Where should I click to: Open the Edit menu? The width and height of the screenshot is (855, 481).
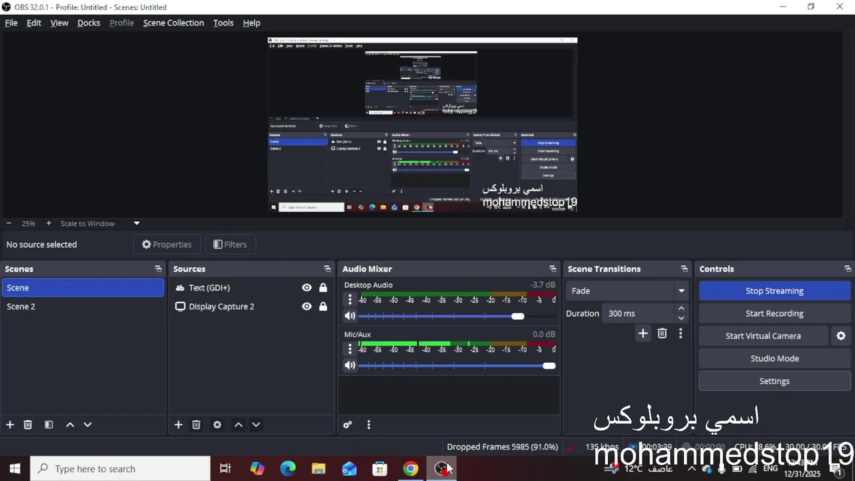[34, 23]
